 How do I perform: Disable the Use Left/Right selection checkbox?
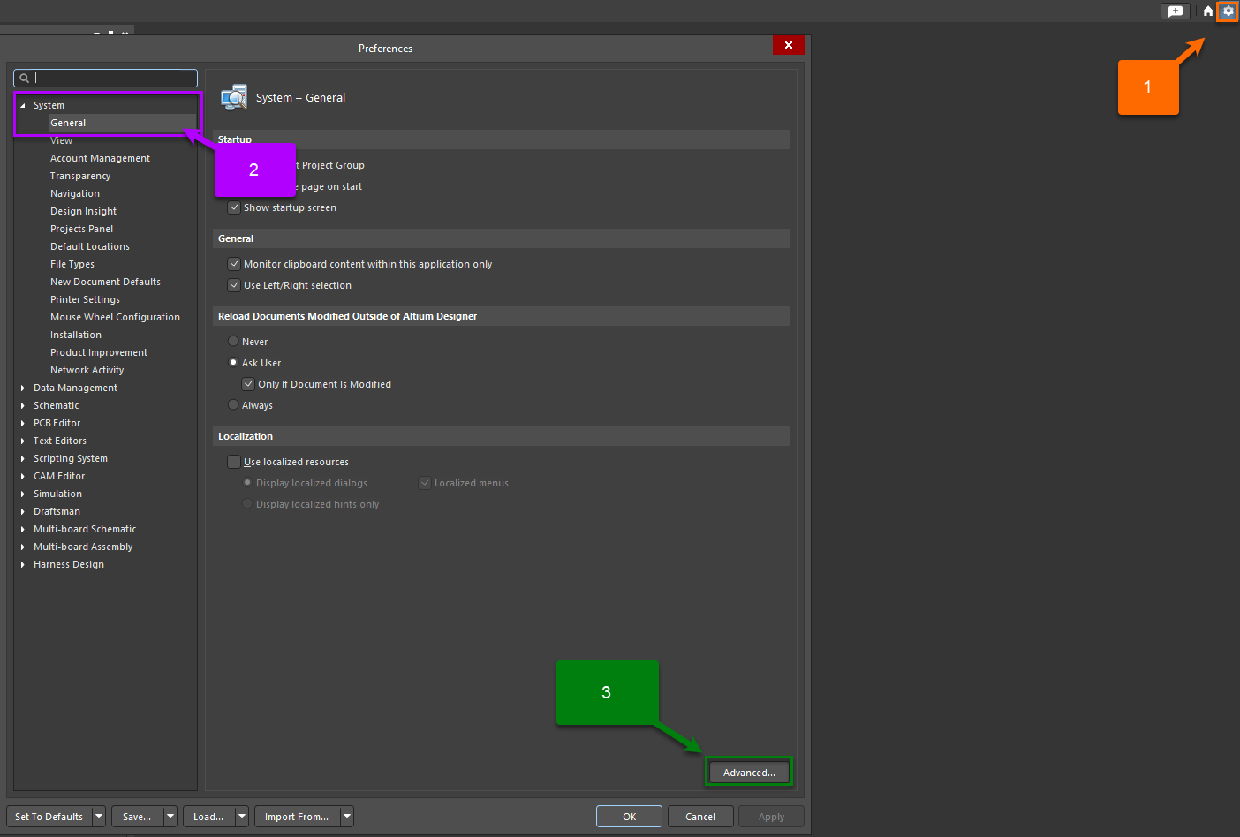[234, 286]
